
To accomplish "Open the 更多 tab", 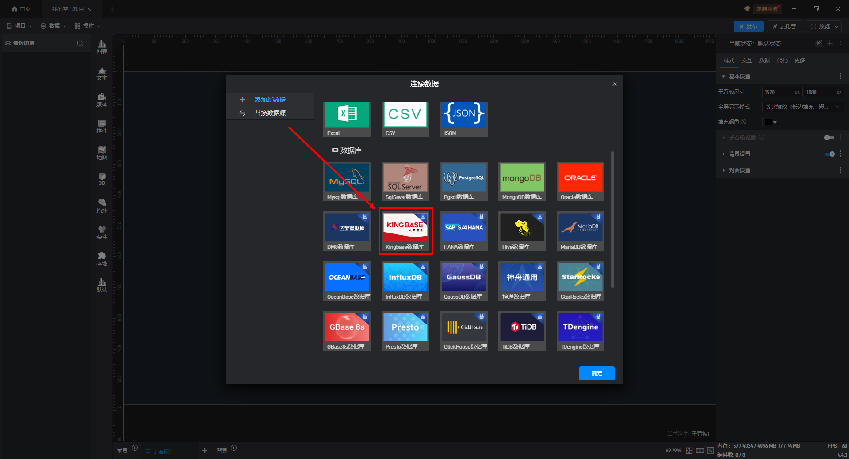I will pyautogui.click(x=799, y=60).
